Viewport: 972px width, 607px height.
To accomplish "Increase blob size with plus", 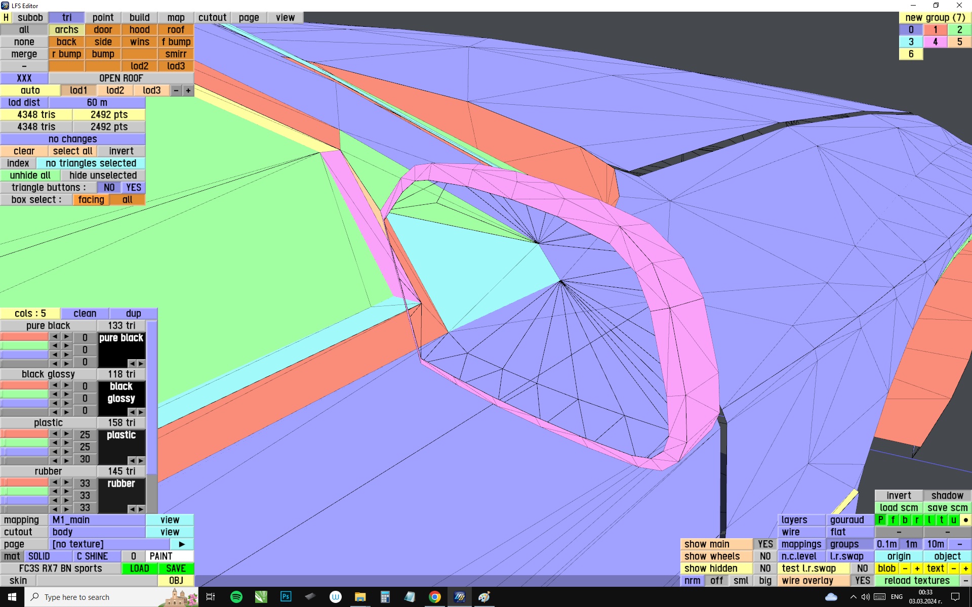I will [x=917, y=569].
